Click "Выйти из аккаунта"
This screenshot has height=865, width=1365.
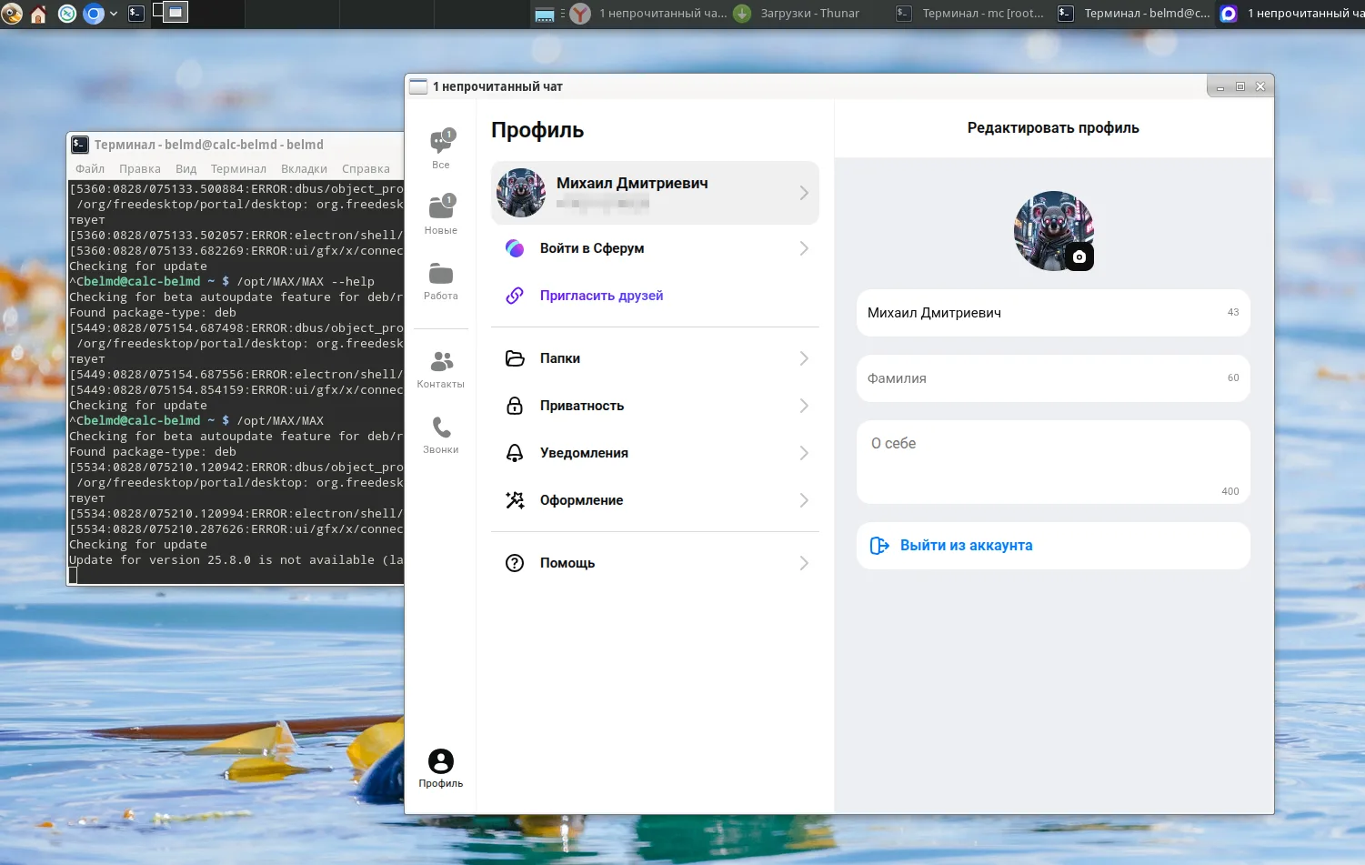pos(966,546)
